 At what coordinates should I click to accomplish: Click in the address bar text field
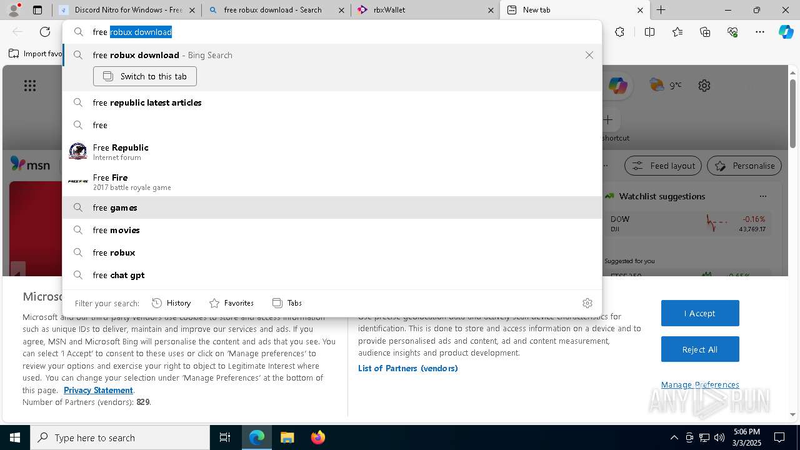click(331, 32)
